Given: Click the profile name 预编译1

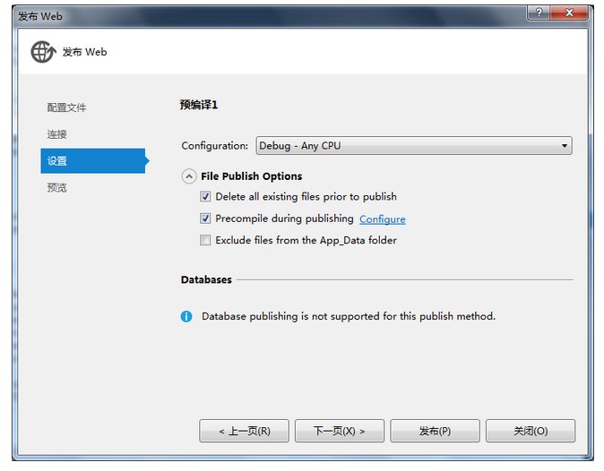Looking at the screenshot, I should [199, 105].
